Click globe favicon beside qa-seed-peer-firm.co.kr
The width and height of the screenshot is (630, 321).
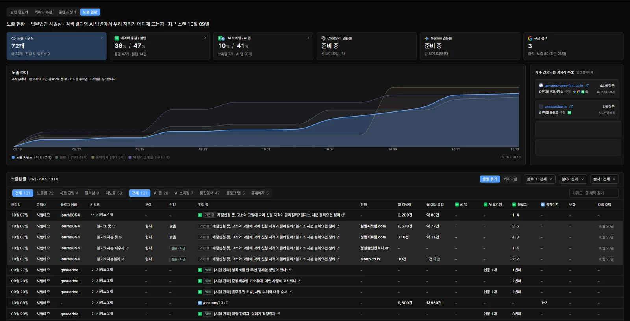click(x=541, y=85)
